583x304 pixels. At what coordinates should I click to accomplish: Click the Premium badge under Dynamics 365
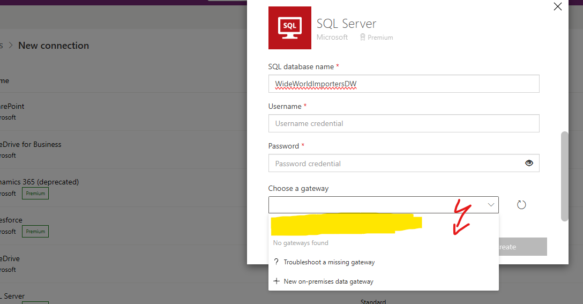pyautogui.click(x=35, y=193)
